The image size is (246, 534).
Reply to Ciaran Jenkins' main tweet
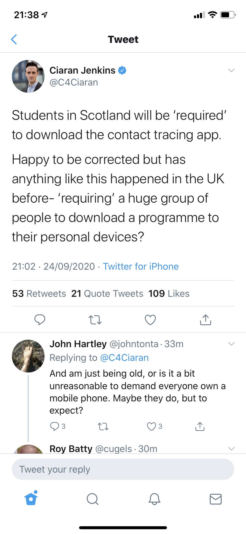40,319
